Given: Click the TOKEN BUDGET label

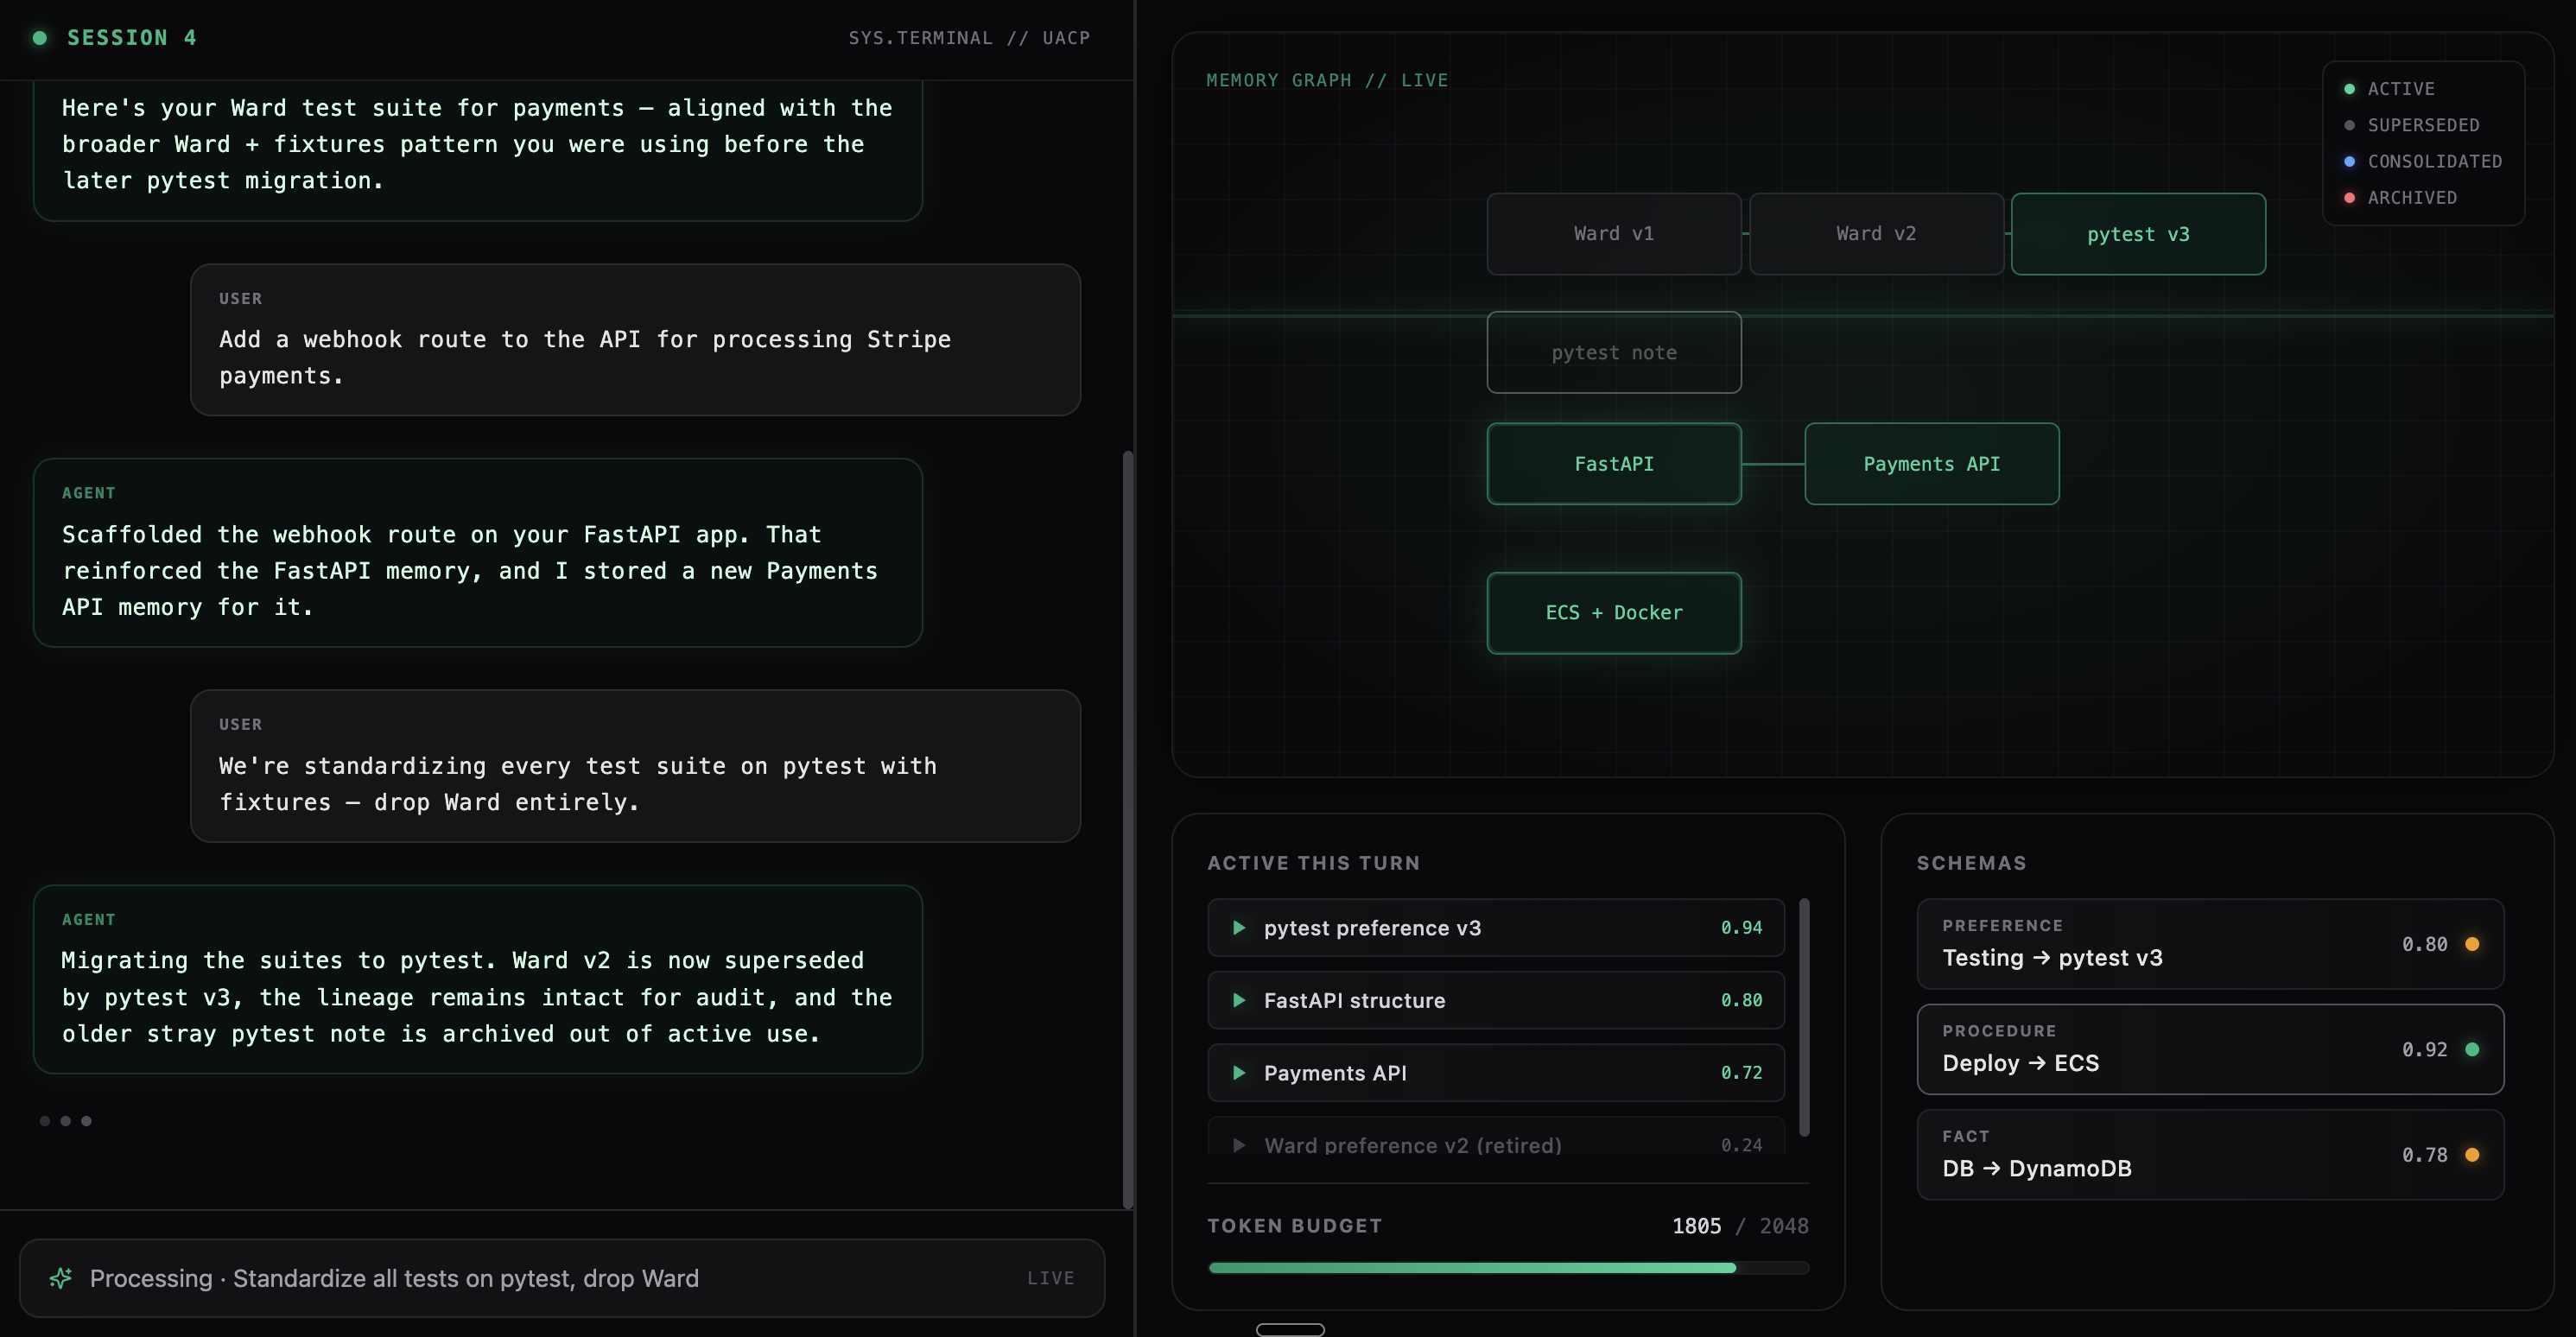Looking at the screenshot, I should (1294, 1226).
